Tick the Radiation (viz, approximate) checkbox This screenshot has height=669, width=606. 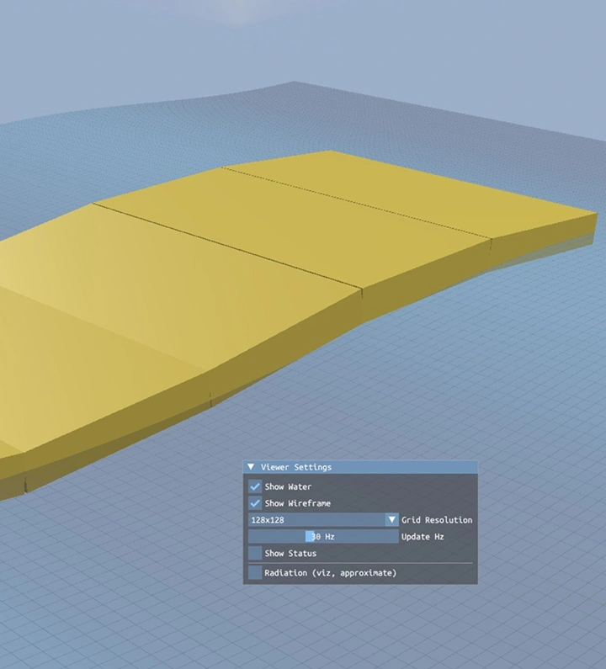click(255, 572)
